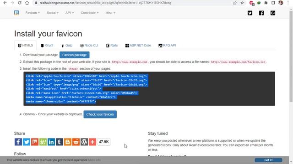Image resolution: width=293 pixels, height=164 pixels.
Task: Click the <head> code tag text
Action: 73,69
